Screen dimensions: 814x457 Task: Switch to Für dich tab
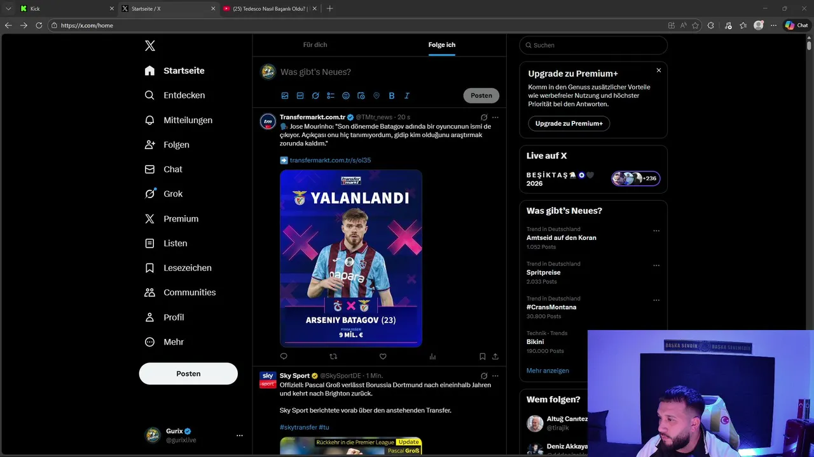coord(315,44)
